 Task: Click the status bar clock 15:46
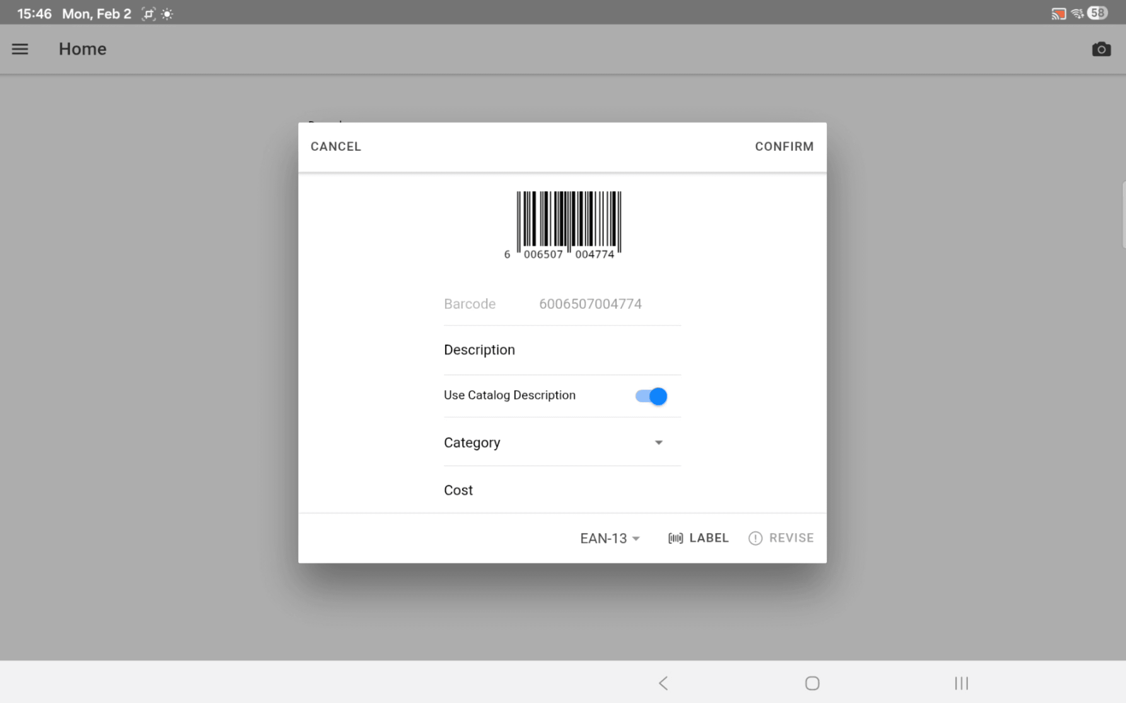[x=34, y=14]
